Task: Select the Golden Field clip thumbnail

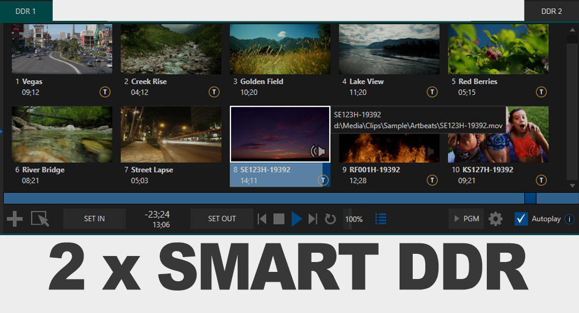Action: (x=280, y=49)
